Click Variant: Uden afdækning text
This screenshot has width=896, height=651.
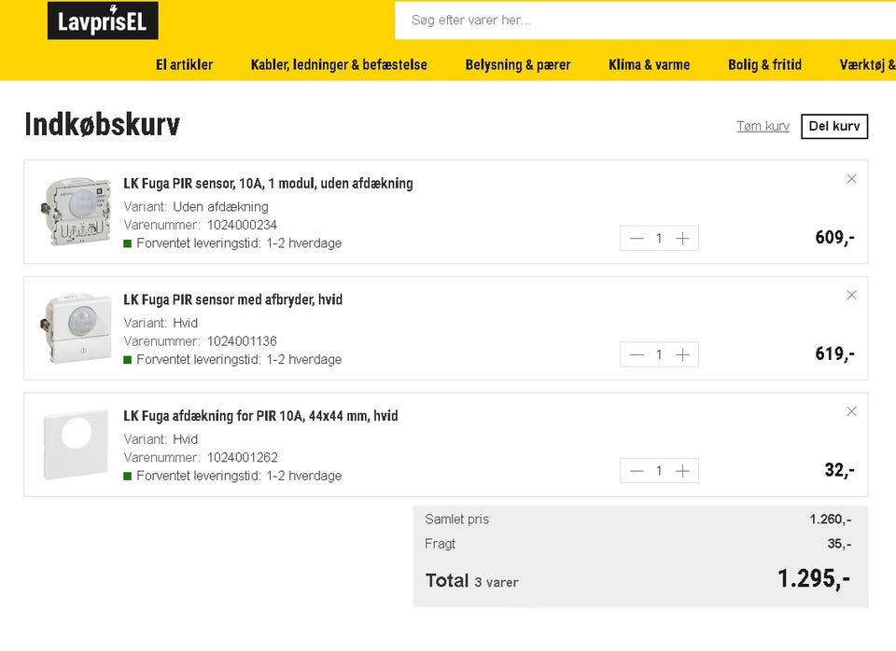tap(196, 207)
